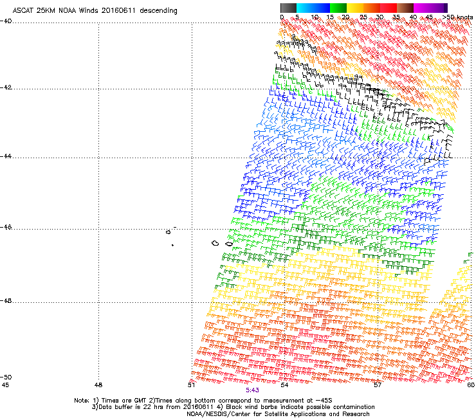Viewport: 476px width, 418px height.
Task: Click the '54' longitude axis label
Action: 284,385
